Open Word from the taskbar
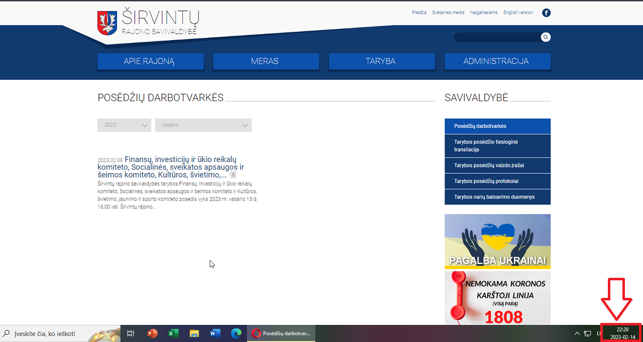This screenshot has width=643, height=342. pos(215,333)
